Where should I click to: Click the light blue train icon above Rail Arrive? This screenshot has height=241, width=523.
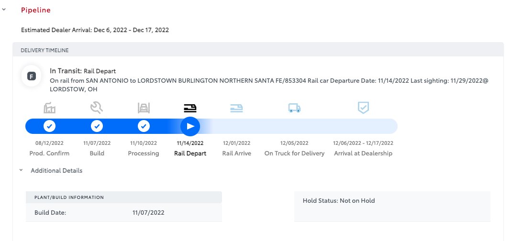[x=236, y=108]
